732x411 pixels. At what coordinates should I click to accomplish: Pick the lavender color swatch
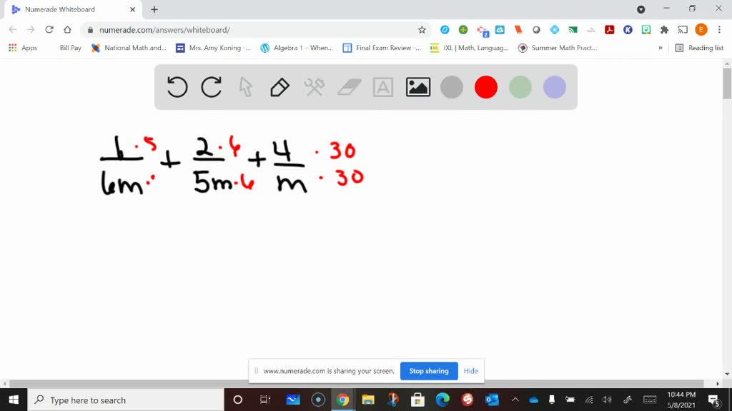[x=555, y=87]
